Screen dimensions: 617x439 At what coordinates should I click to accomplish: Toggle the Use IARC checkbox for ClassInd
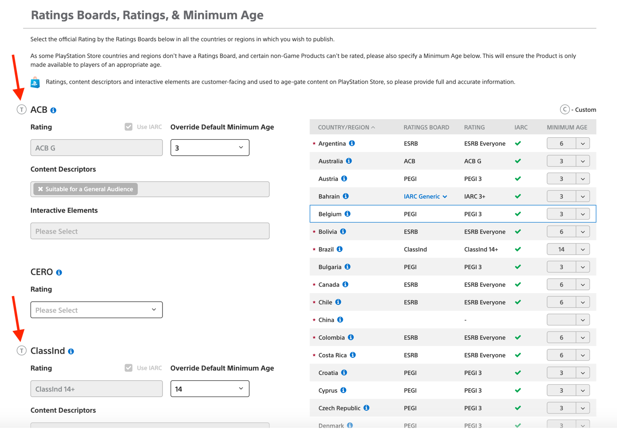[x=129, y=368]
